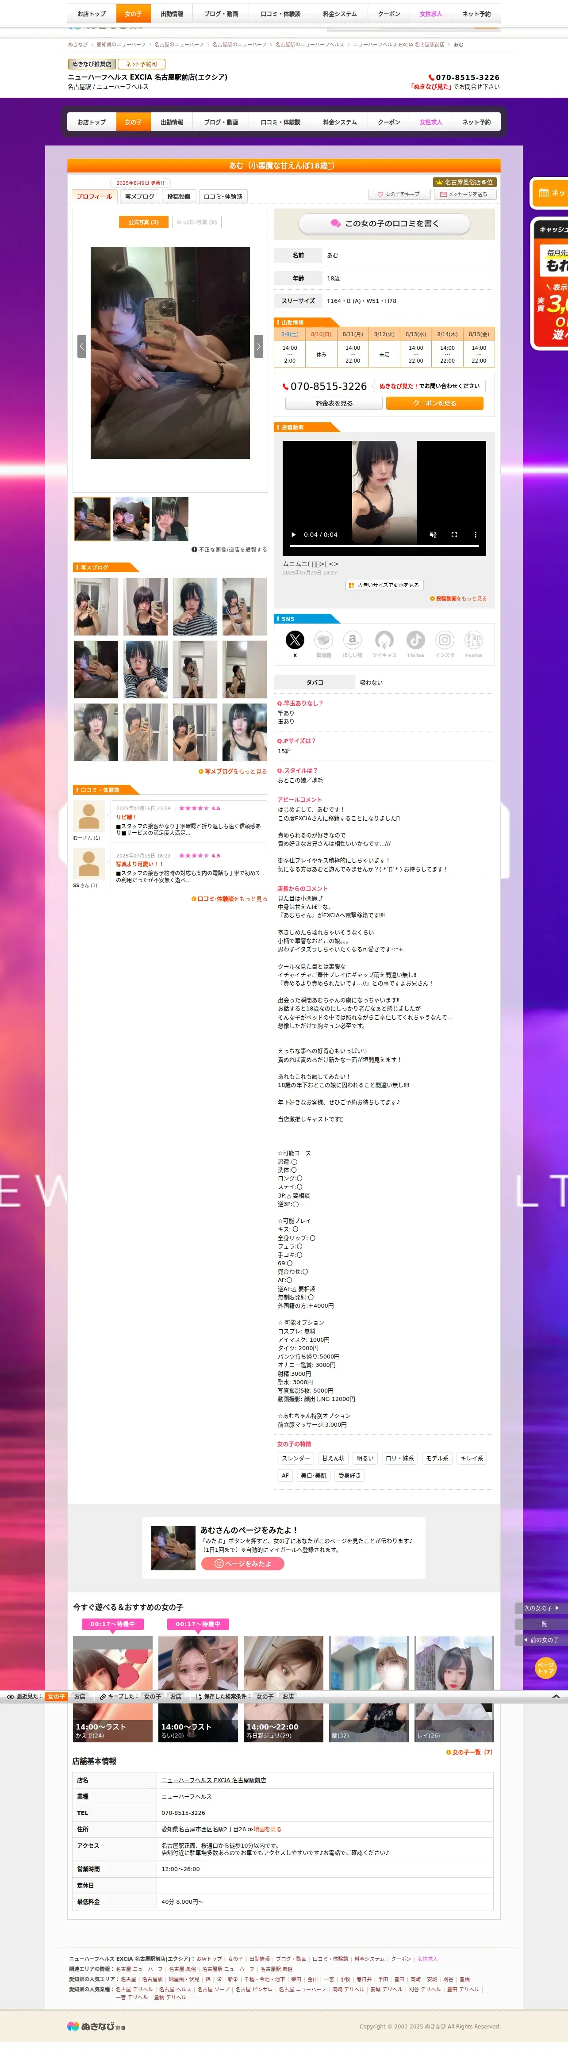The image size is (568, 2055).
Task: Open the Fantia SNS icon
Action: pos(474,639)
